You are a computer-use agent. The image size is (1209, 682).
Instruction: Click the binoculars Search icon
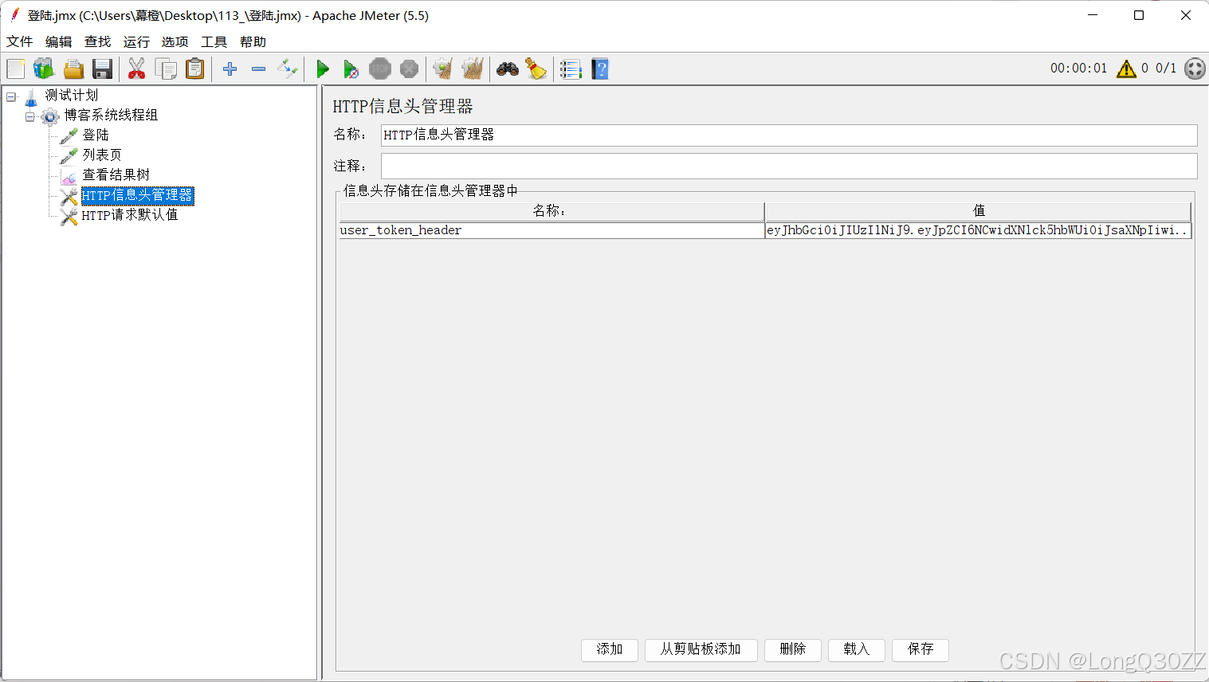pyautogui.click(x=508, y=69)
